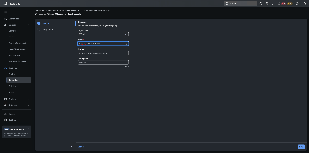
Task: Click the Cancel link
Action: pyautogui.click(x=81, y=147)
